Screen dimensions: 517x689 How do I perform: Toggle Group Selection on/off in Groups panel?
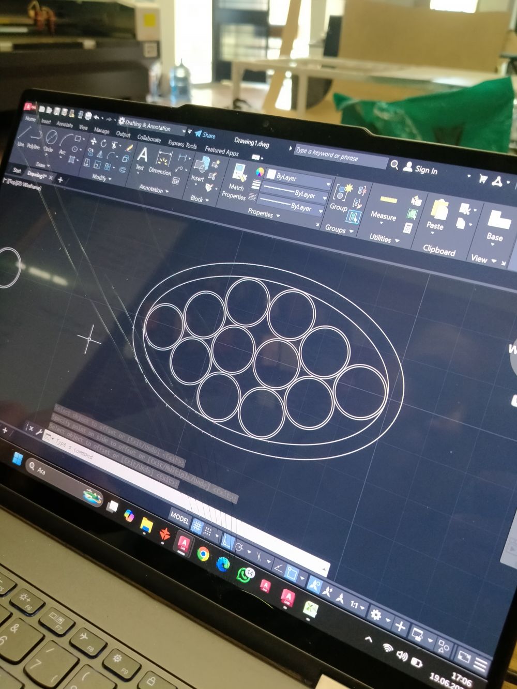point(354,217)
